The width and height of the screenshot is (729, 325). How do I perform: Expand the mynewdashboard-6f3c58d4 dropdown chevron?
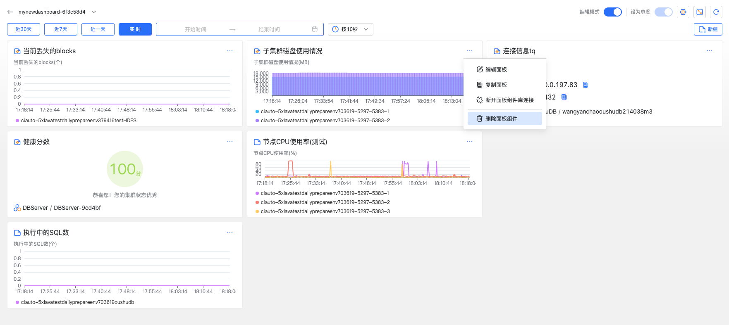[x=94, y=12]
